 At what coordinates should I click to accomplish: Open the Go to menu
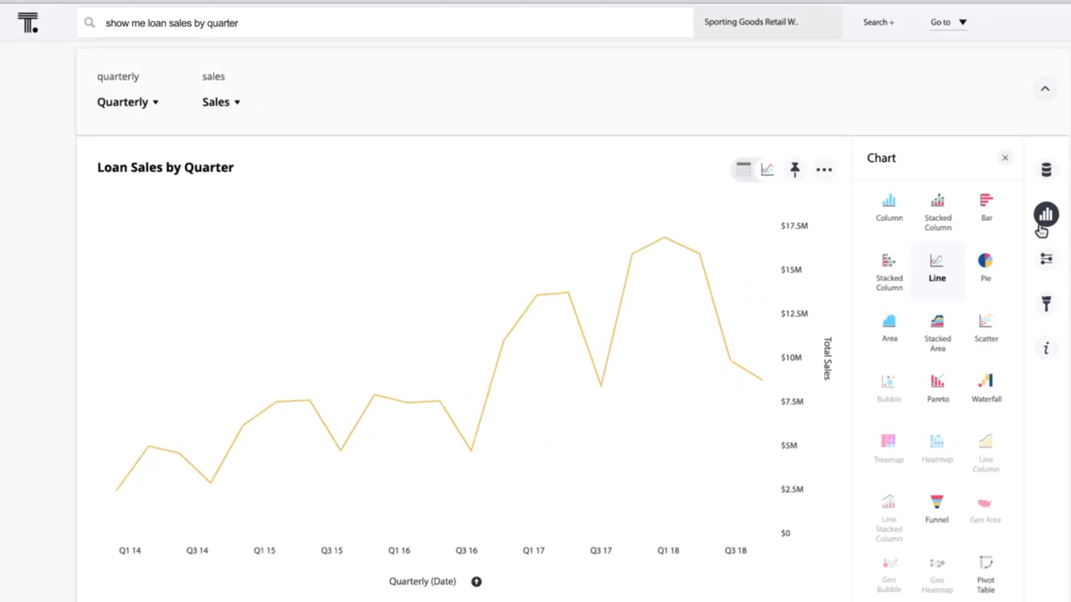[948, 22]
